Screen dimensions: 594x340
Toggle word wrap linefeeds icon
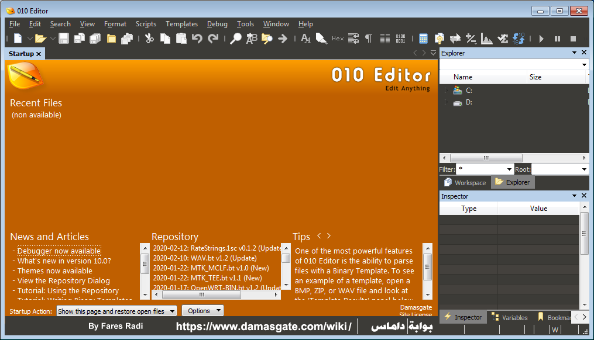click(353, 38)
